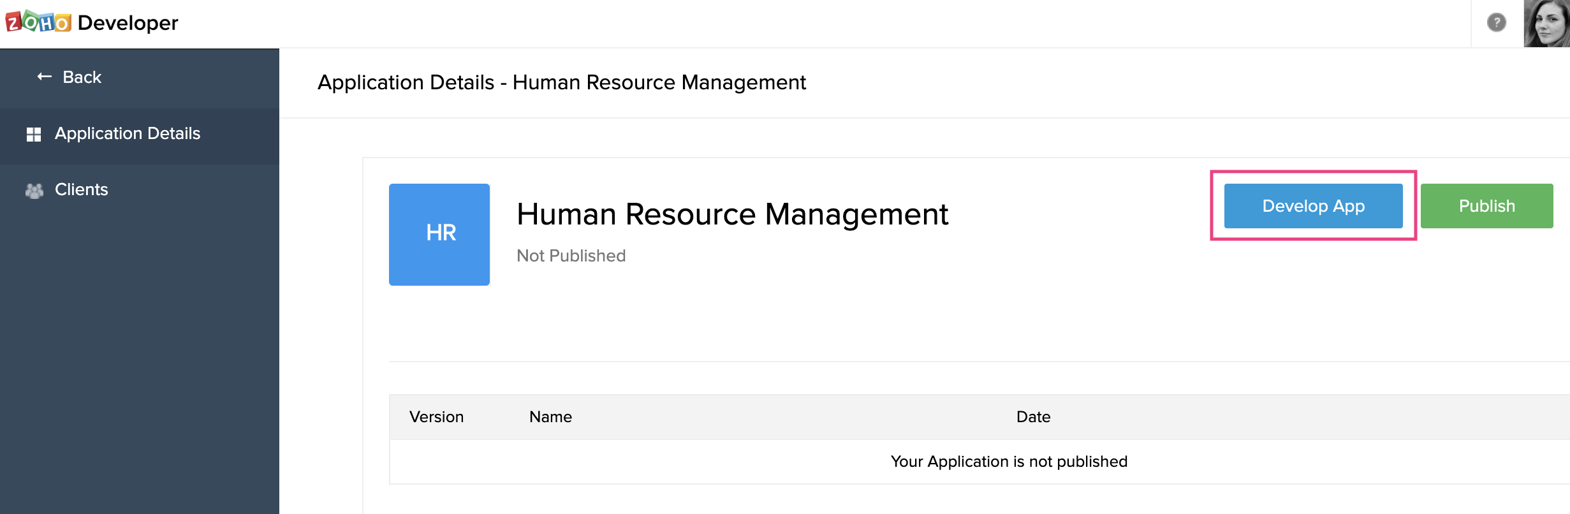The image size is (1570, 514).
Task: Click the Human Resource Management heading
Action: 732,214
